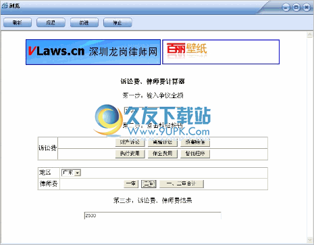Calculate 执行费用 fee
The width and height of the screenshot is (314, 245).
[x=130, y=154]
